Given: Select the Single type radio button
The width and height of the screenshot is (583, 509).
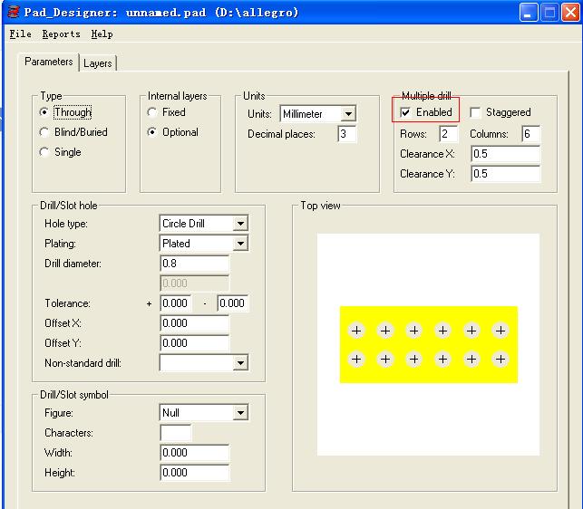Looking at the screenshot, I should 44,152.
